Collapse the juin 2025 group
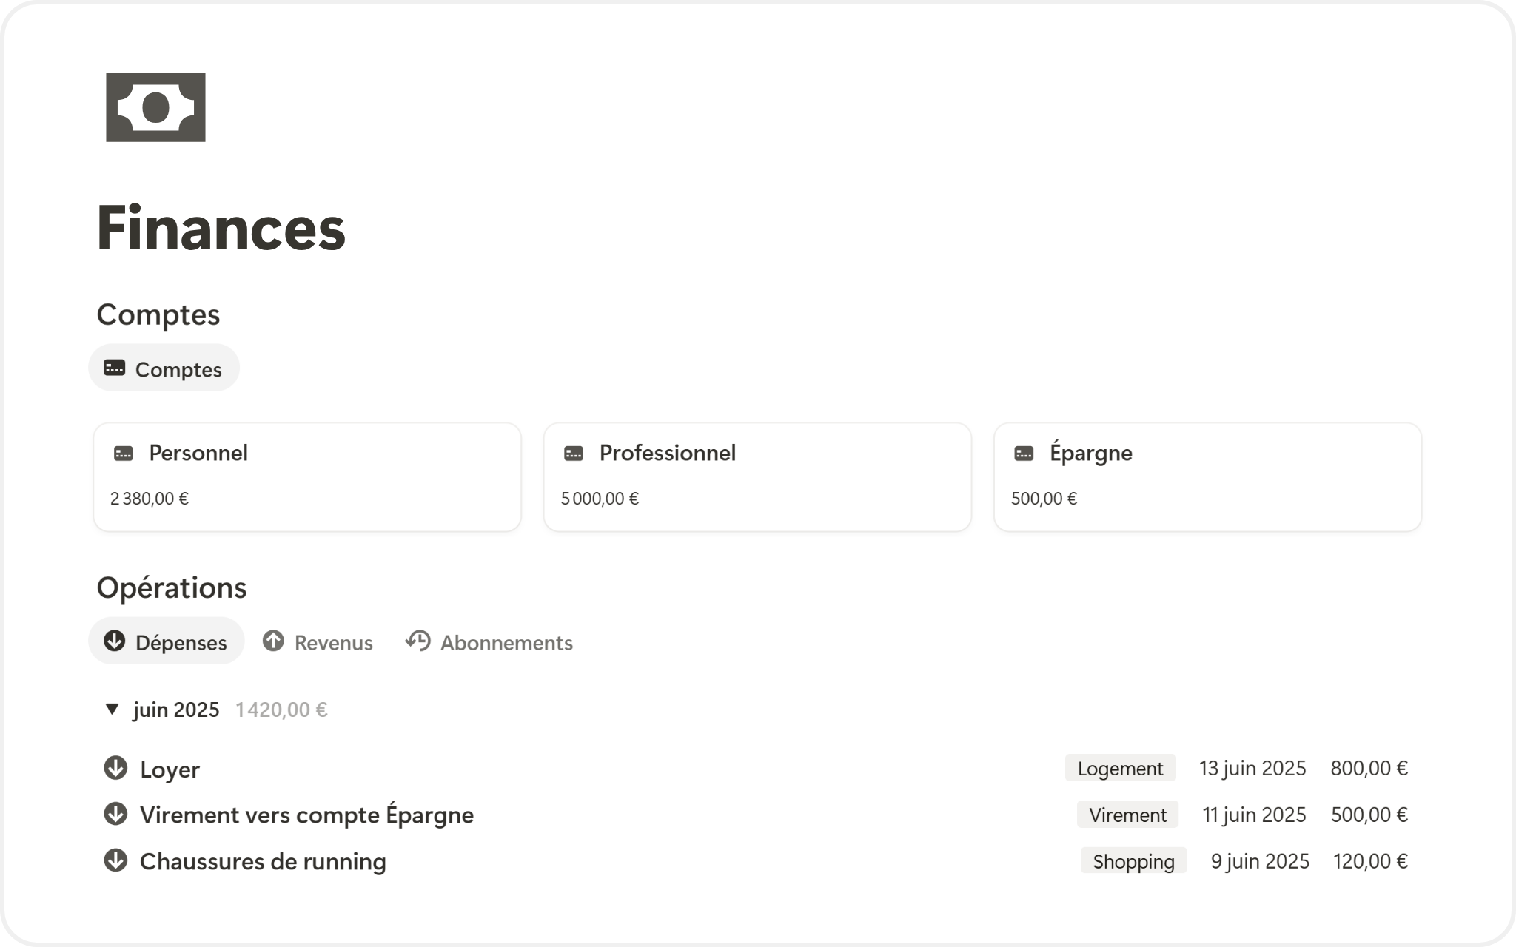Viewport: 1516px width, 947px height. click(x=113, y=710)
